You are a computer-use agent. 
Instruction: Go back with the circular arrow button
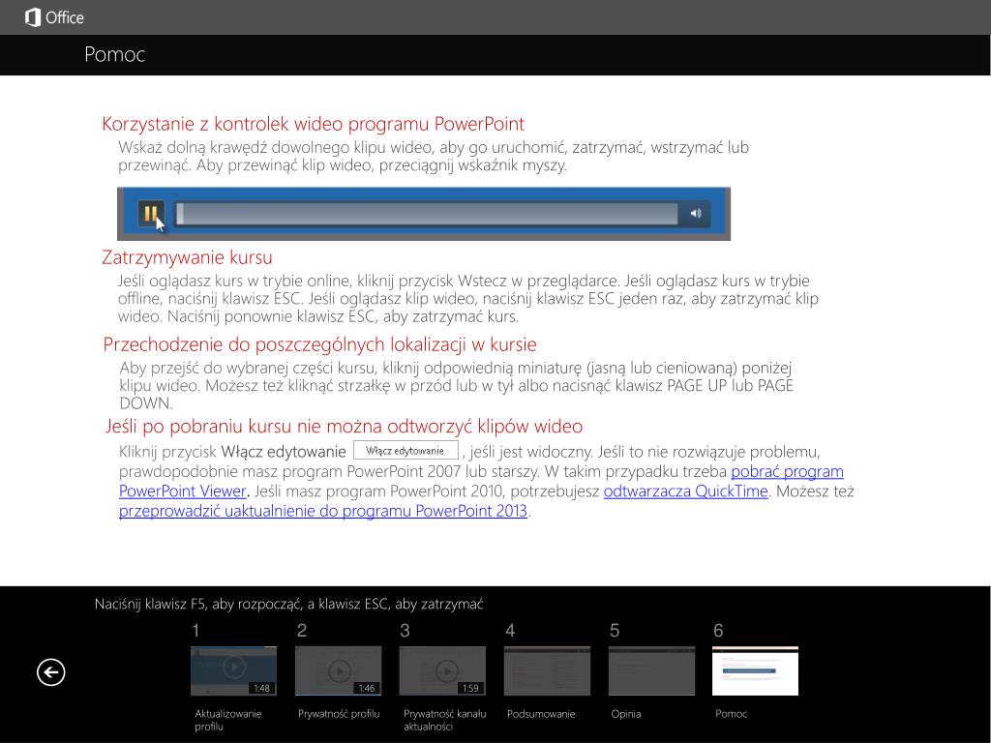click(50, 671)
